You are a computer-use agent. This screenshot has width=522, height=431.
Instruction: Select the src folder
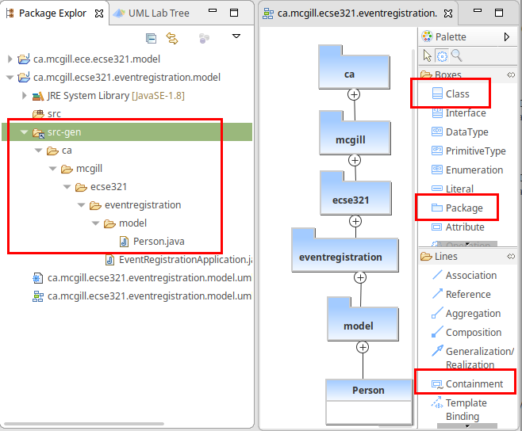pyautogui.click(x=47, y=114)
